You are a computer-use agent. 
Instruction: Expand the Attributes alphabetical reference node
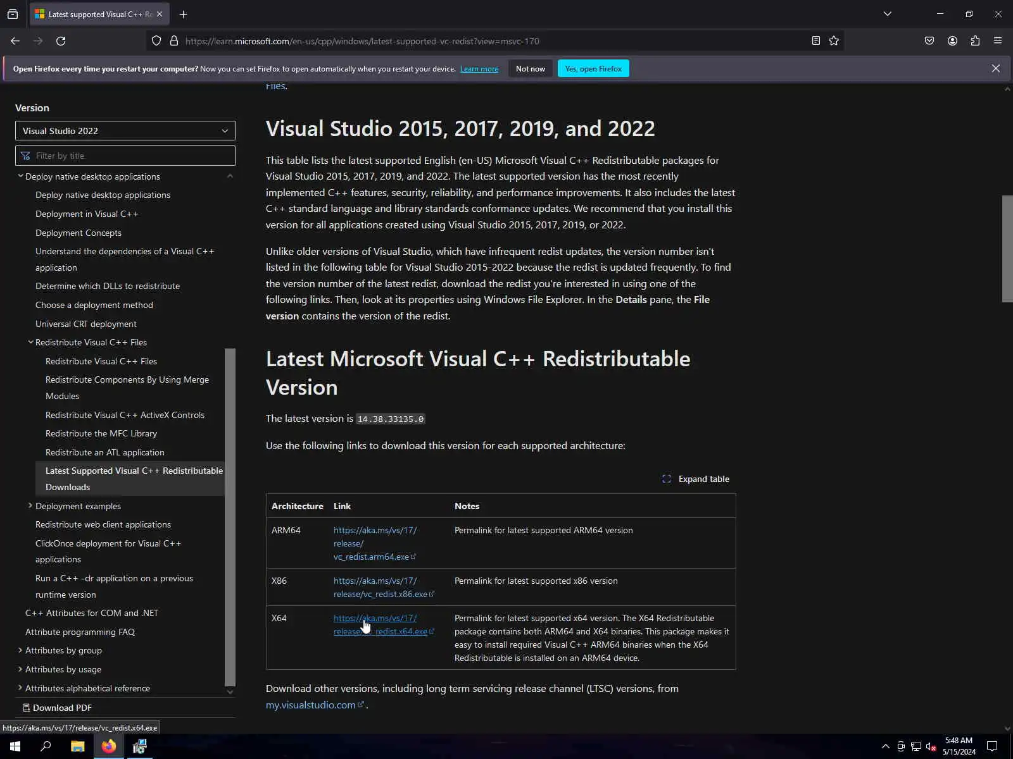click(20, 688)
